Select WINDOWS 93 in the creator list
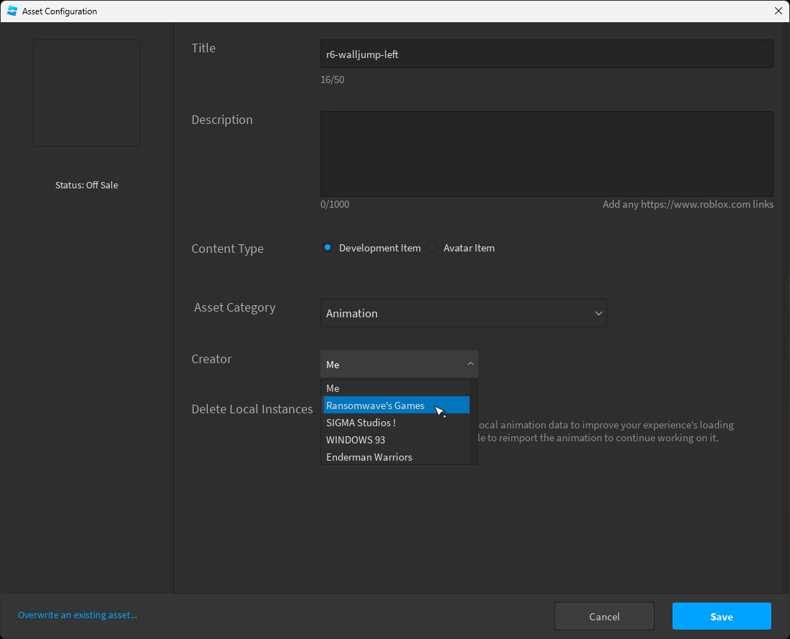This screenshot has height=639, width=790. 396,440
